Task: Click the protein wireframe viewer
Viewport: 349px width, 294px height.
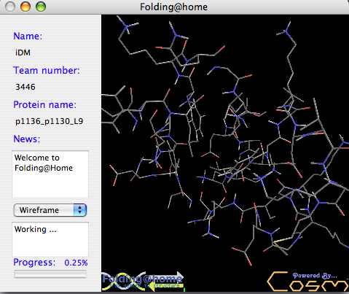Action: pos(225,153)
